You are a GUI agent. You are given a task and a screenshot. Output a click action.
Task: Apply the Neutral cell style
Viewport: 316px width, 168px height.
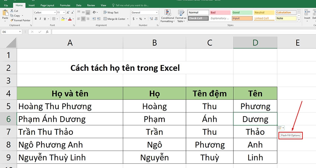pos(264,12)
